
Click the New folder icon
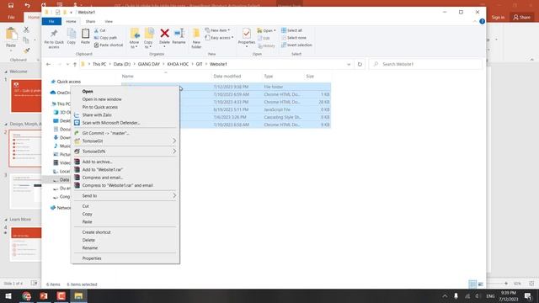pos(196,34)
